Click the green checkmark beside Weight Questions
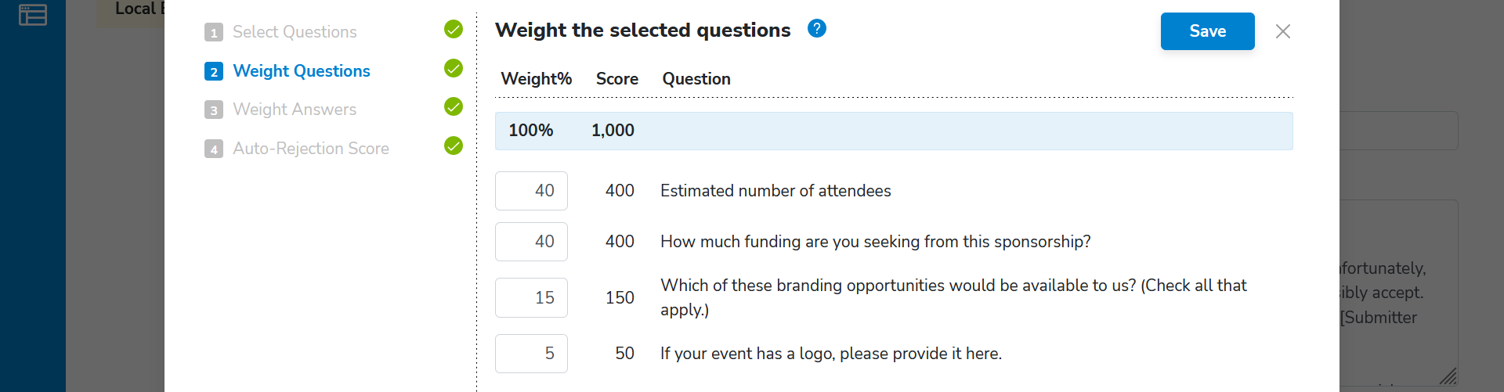The width and height of the screenshot is (1504, 392). coord(454,68)
